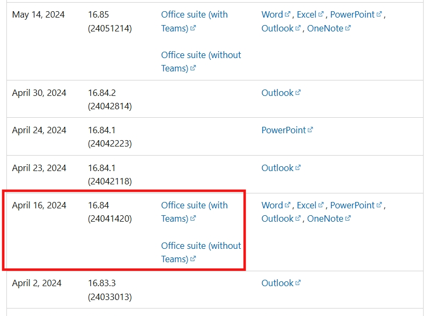
Task: Select version text 16.83.3
Action: (101, 283)
